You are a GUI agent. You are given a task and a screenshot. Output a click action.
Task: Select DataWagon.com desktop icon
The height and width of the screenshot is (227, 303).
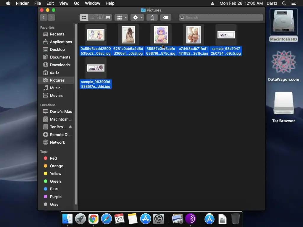pos(283,66)
